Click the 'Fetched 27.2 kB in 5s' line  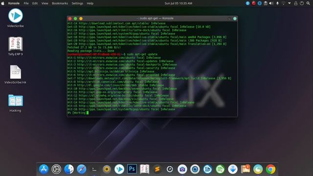(x=94, y=47)
